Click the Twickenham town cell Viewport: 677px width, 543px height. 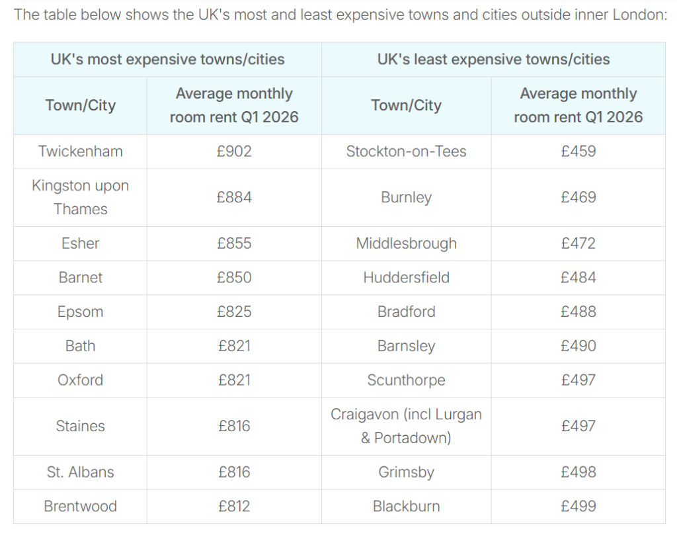80,151
